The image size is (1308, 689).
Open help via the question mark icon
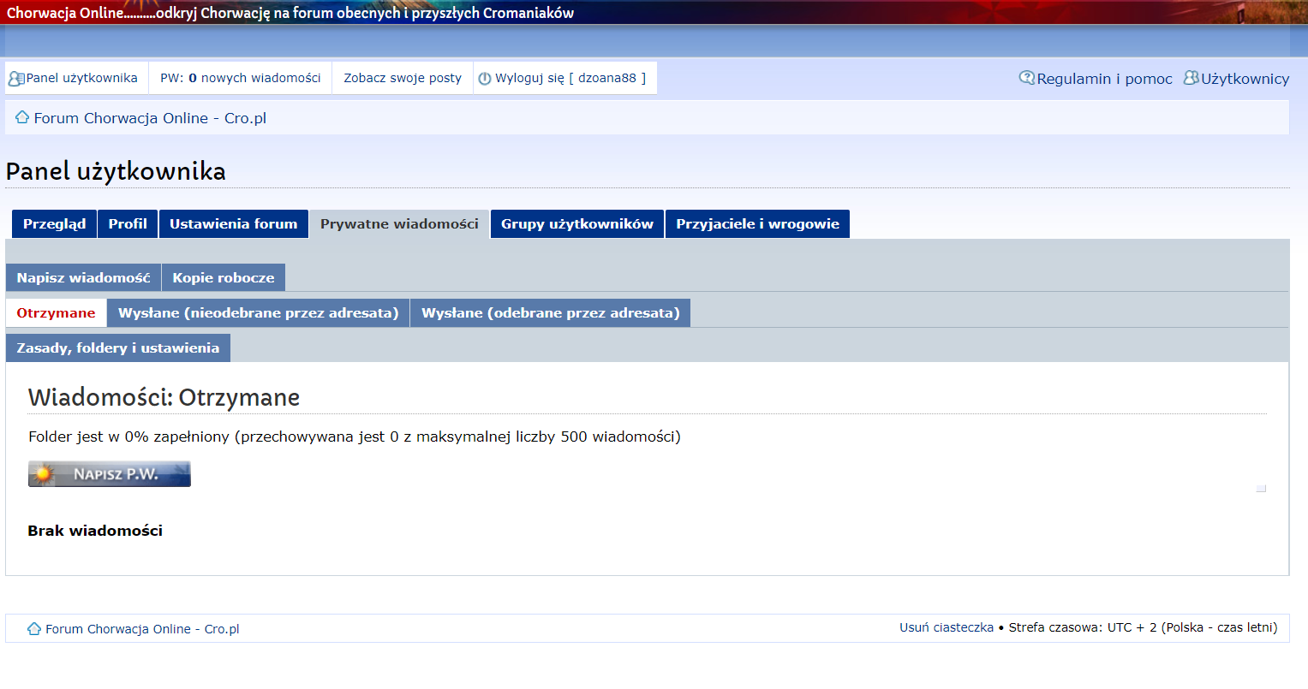[1026, 76]
